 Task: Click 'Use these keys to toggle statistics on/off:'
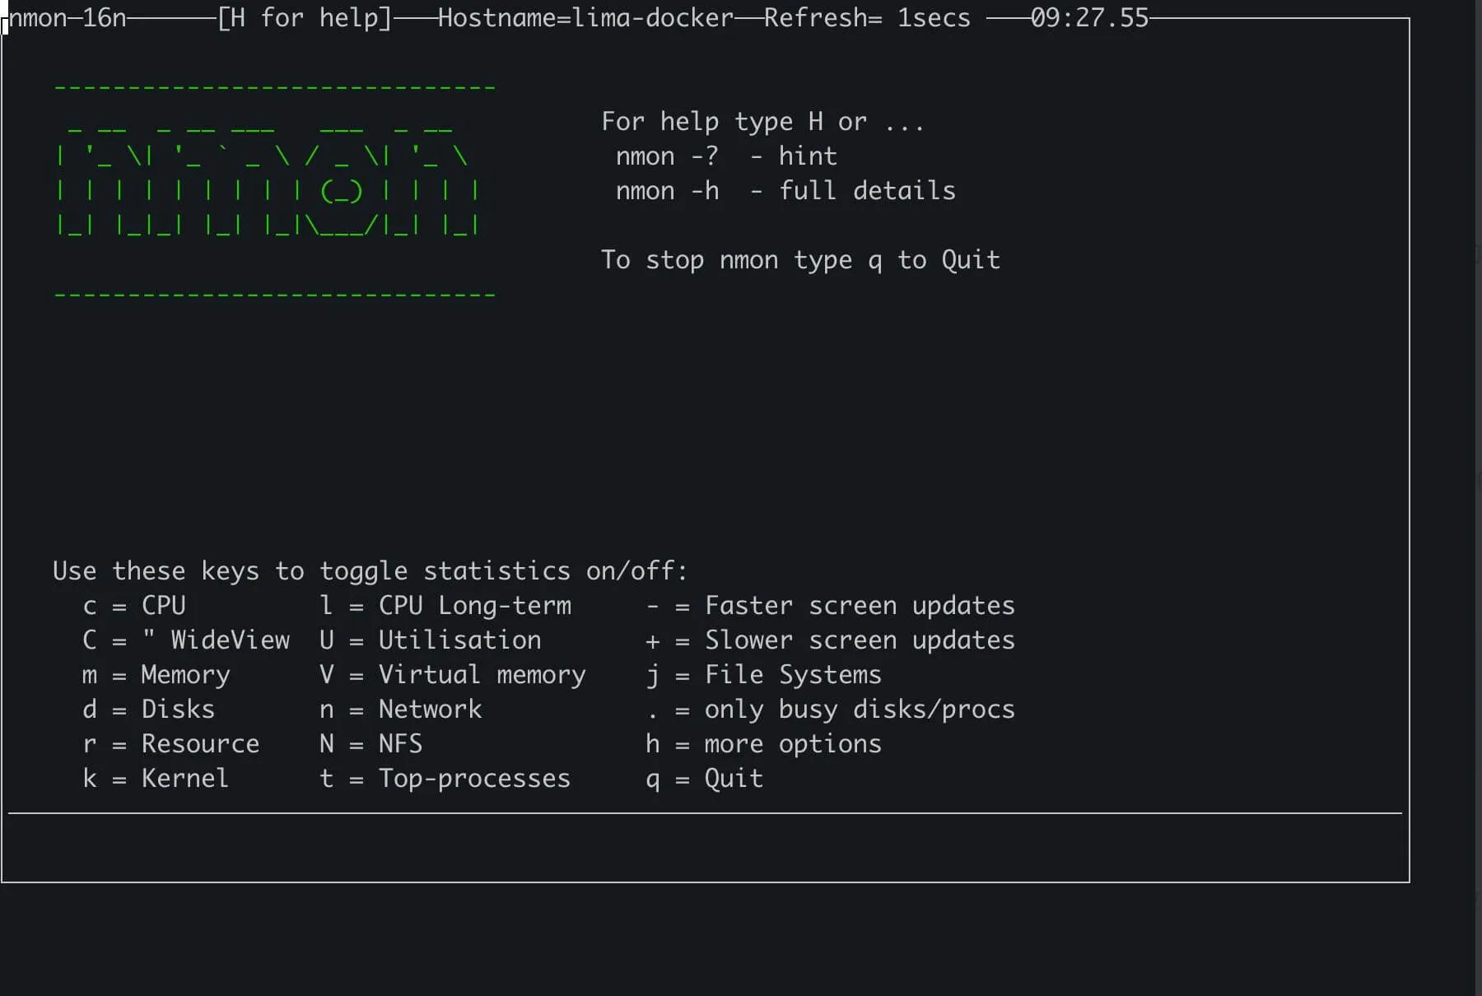point(370,571)
